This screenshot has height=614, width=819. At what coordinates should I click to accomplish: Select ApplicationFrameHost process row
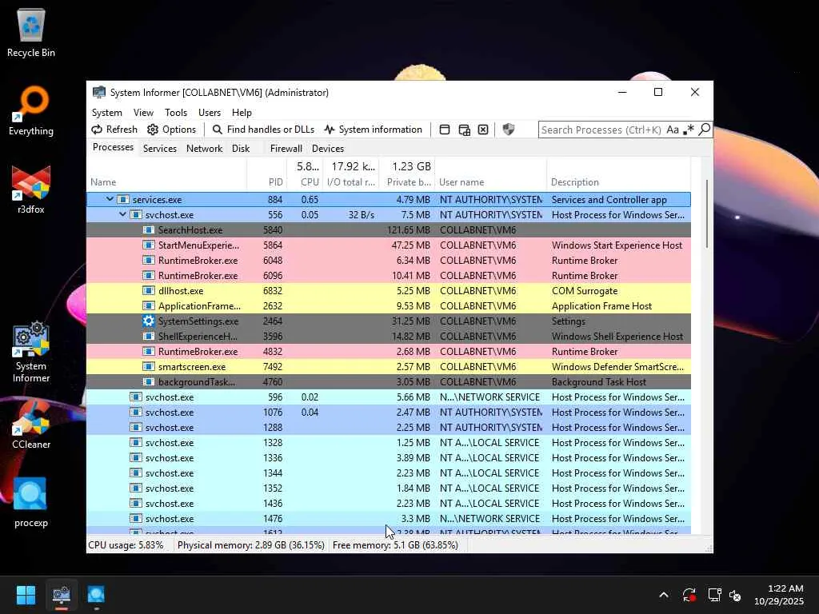(x=389, y=305)
